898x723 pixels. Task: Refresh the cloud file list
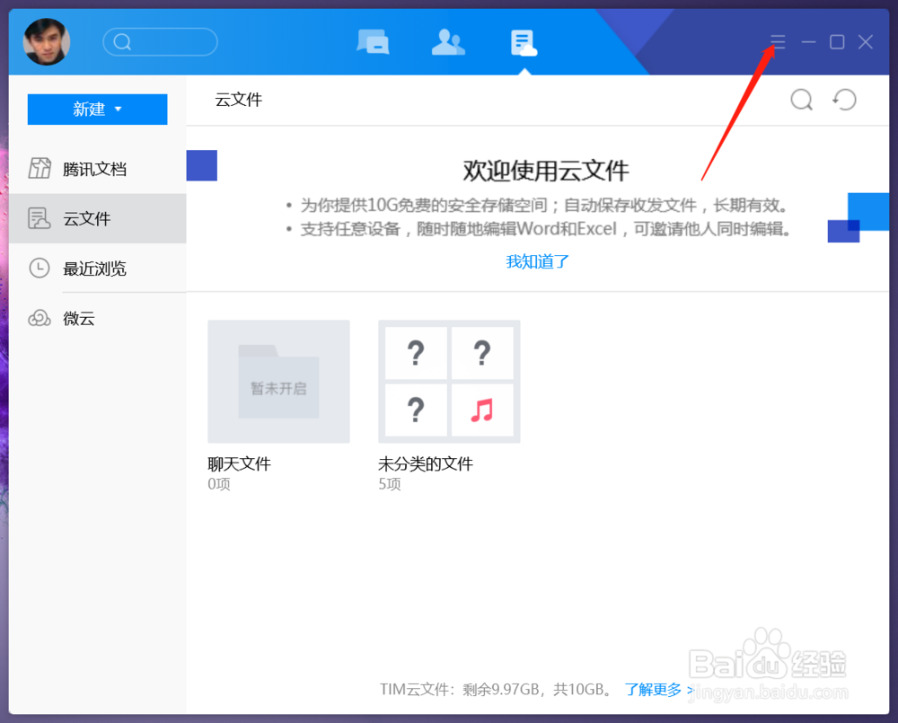843,100
